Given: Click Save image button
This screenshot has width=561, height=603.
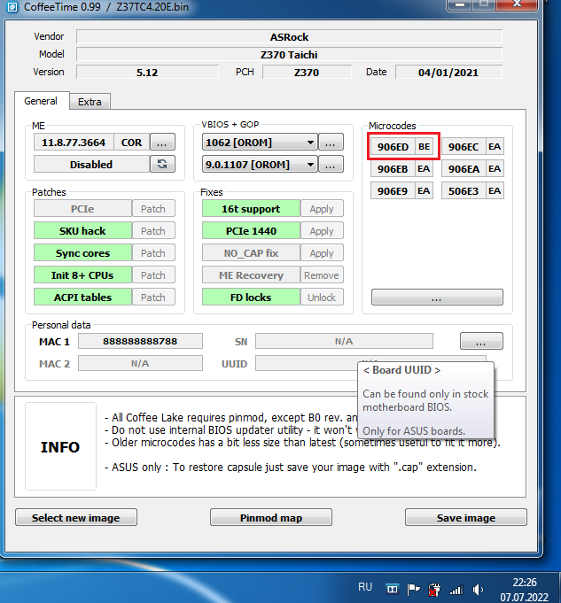Looking at the screenshot, I should [466, 518].
